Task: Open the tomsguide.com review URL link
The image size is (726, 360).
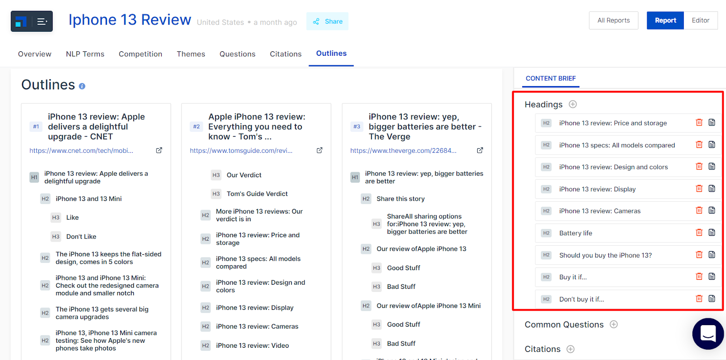Action: click(241, 151)
